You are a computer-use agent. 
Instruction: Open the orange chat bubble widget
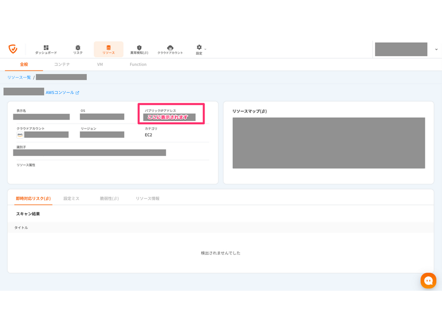(428, 281)
